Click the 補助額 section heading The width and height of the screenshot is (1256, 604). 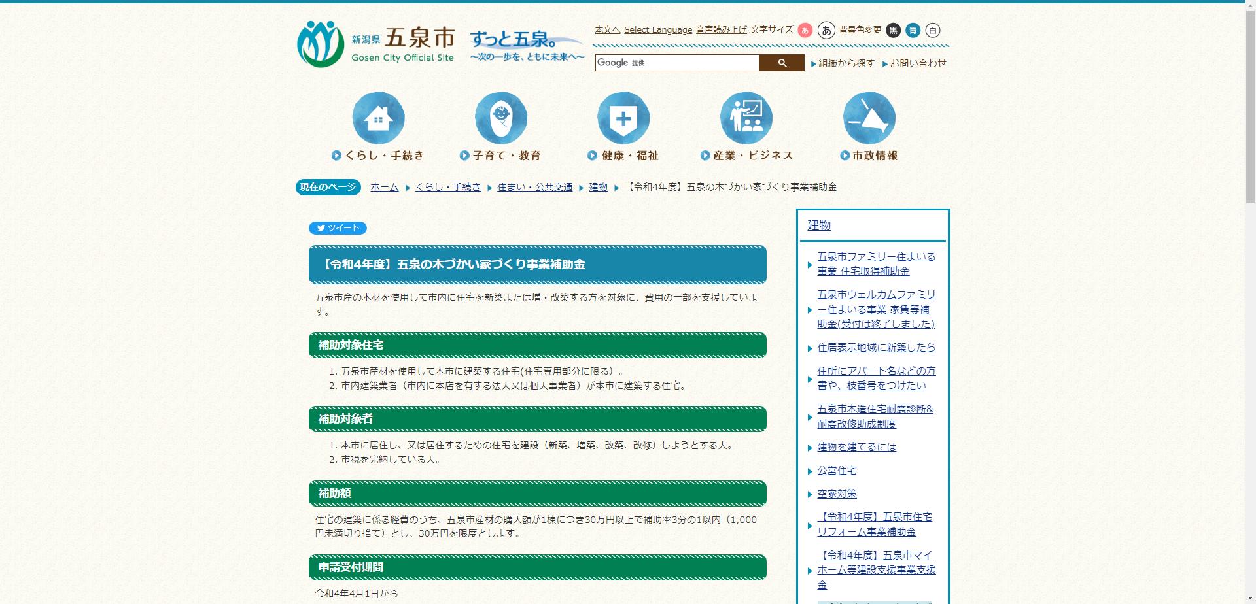tap(537, 494)
